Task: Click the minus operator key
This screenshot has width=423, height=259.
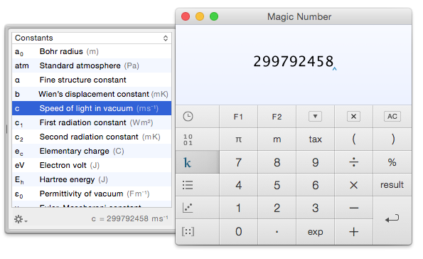Action: coord(353,208)
